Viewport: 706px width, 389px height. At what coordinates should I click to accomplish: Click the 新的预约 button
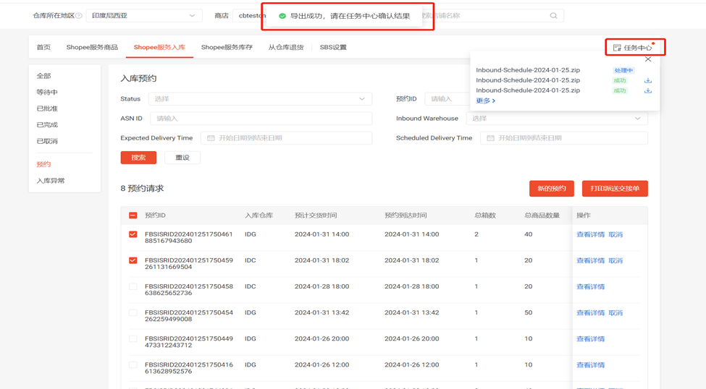click(x=551, y=189)
